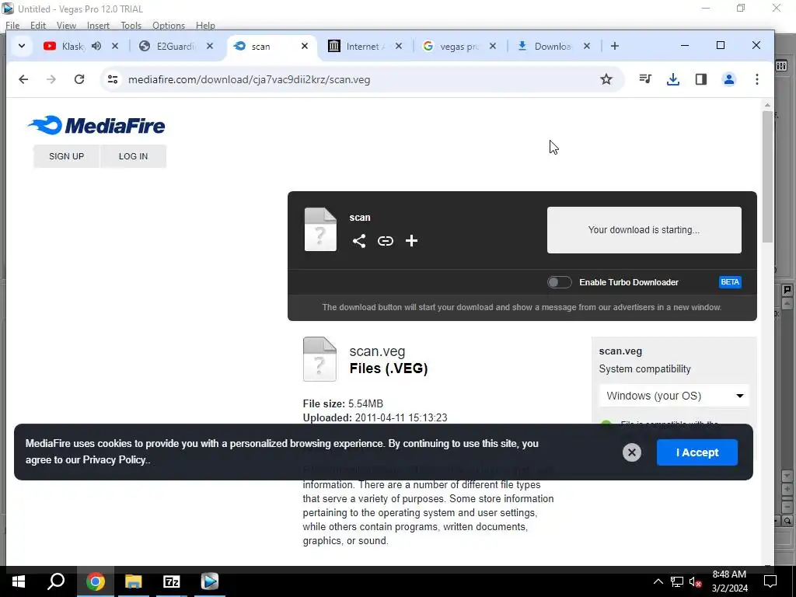Reload the MediaFire page

[79, 79]
